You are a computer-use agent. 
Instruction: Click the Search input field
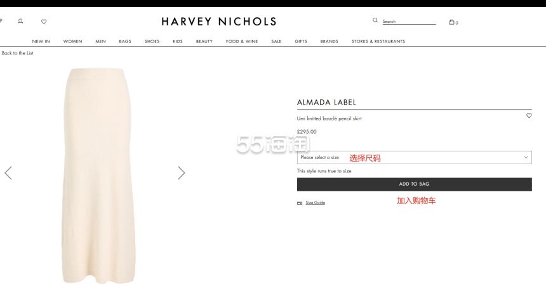409,21
